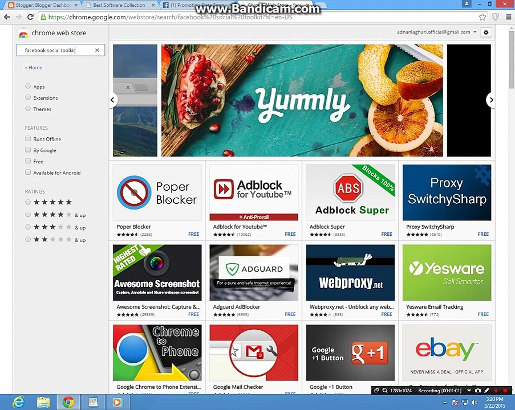Open Internet Explorer from the taskbar

[18, 402]
